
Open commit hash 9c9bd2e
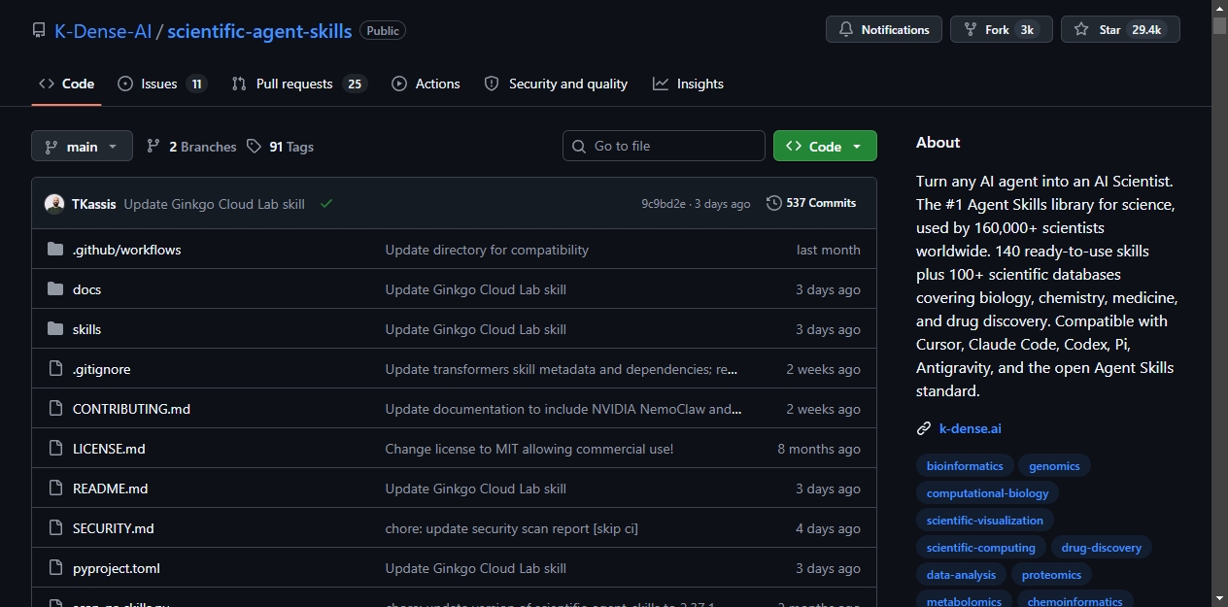(664, 204)
